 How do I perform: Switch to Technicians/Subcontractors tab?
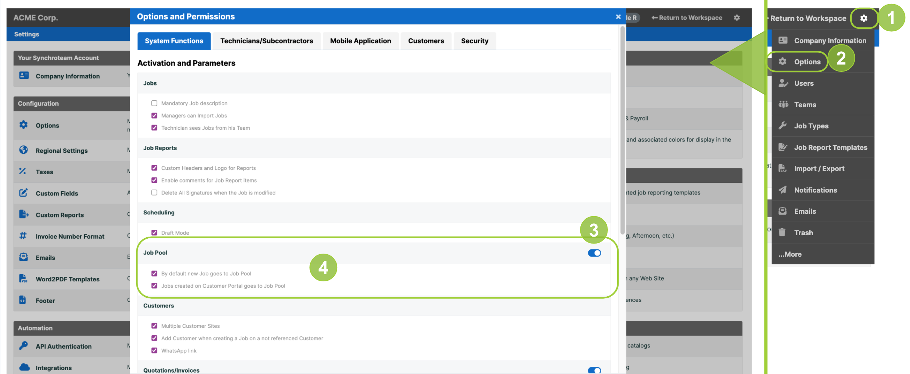point(267,41)
